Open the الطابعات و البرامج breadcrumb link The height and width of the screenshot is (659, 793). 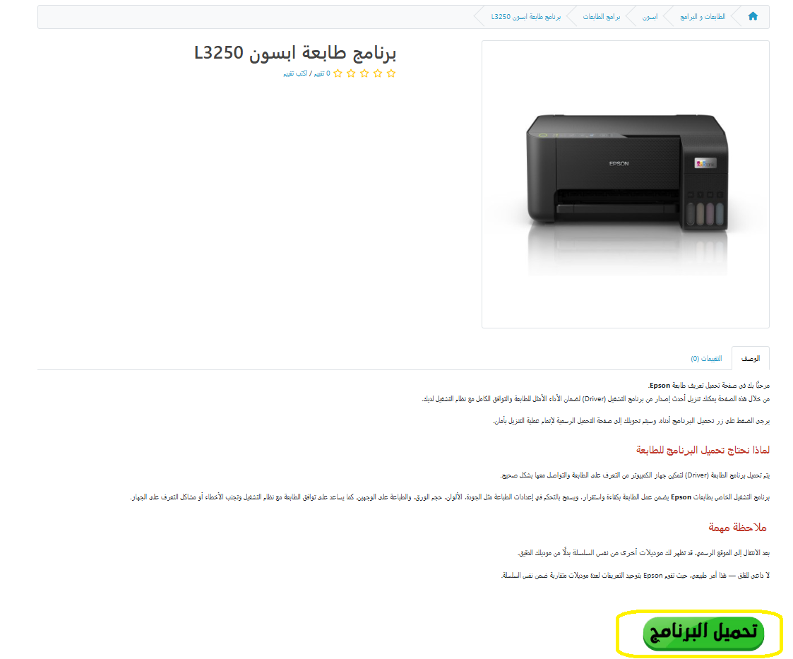click(703, 17)
